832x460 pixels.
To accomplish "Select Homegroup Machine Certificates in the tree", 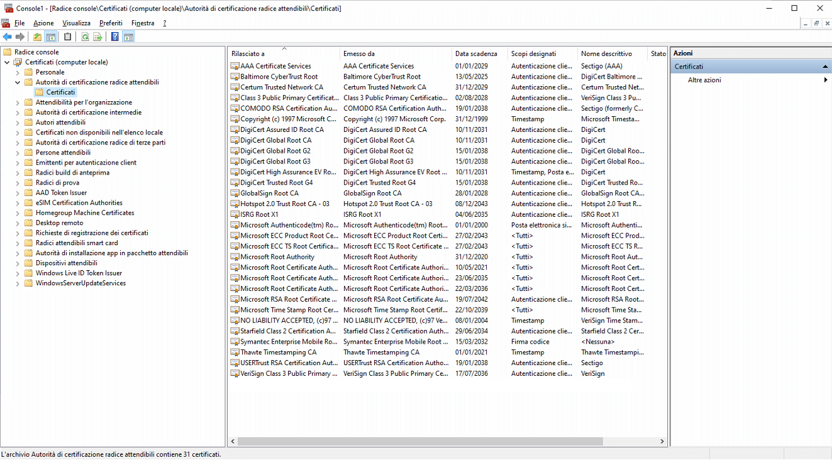I will click(x=85, y=213).
